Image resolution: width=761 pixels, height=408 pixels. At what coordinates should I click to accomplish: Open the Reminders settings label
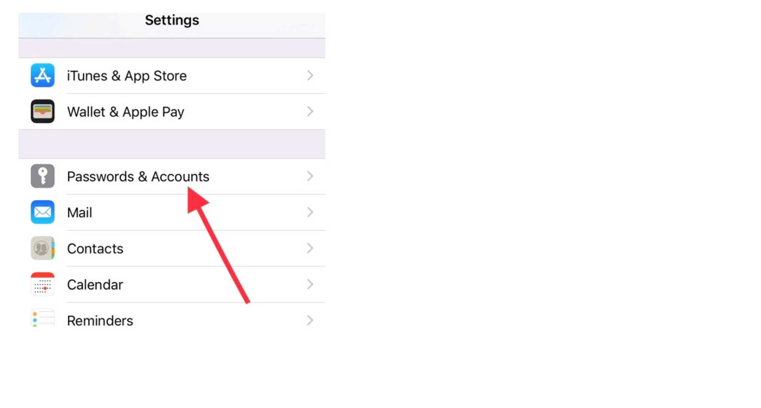(x=100, y=321)
